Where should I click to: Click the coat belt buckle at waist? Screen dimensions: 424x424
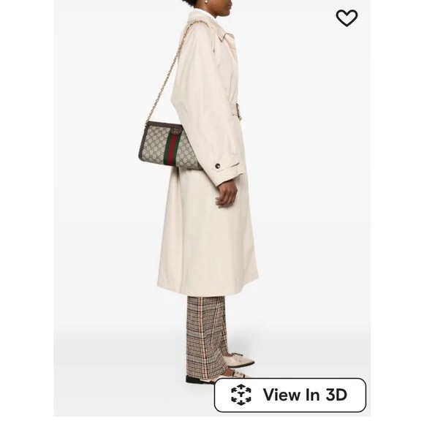click(x=239, y=110)
